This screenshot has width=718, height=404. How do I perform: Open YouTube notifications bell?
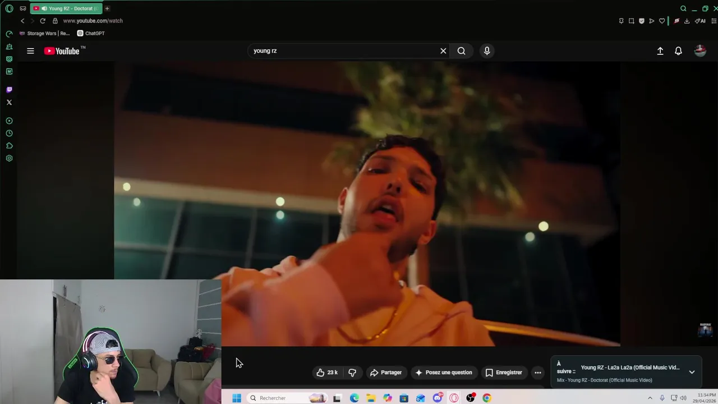point(678,50)
